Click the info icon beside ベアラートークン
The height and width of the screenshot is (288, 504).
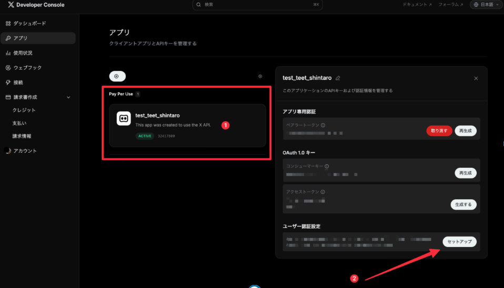point(322,125)
